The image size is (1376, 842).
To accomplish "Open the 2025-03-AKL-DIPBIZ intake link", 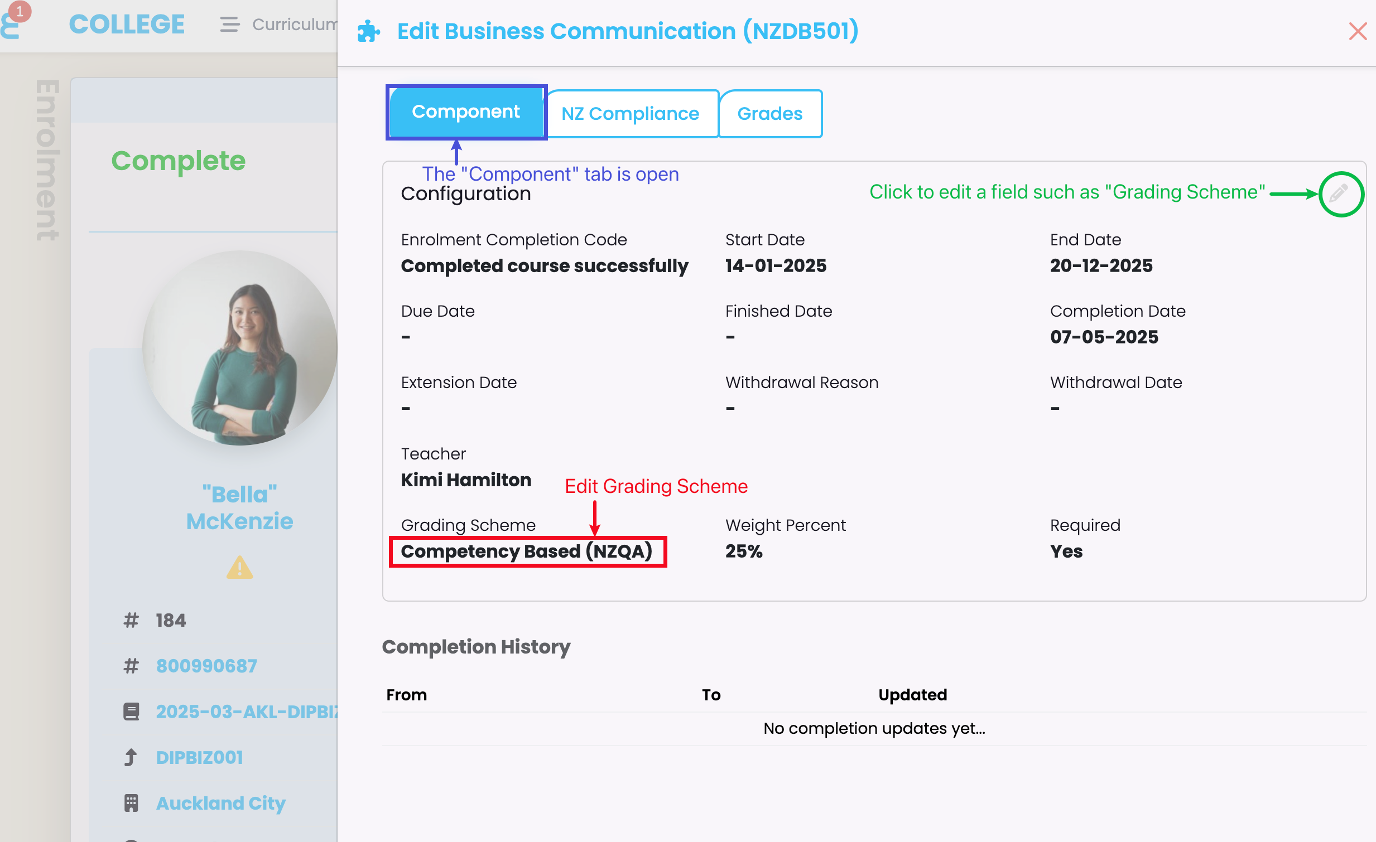I will pos(246,712).
